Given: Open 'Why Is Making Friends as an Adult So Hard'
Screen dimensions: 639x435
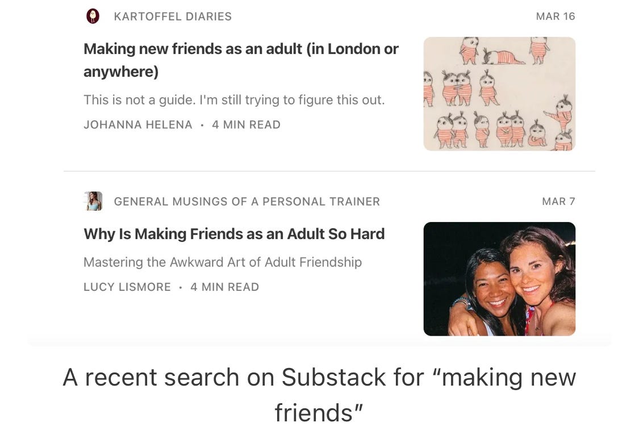Looking at the screenshot, I should [x=234, y=234].
